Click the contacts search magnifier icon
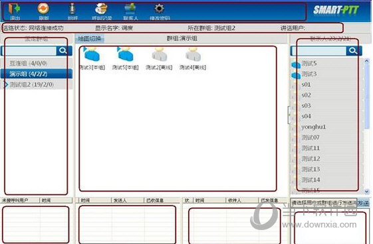Viewport: 373px width, 244px height. pyautogui.click(x=353, y=50)
